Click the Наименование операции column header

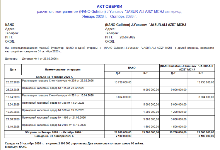[63, 69]
